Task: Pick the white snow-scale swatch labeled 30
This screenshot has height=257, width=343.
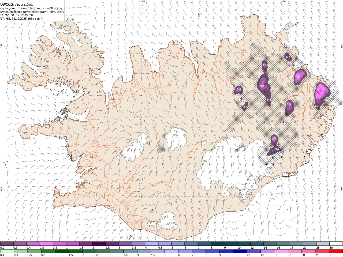Action: (336, 244)
